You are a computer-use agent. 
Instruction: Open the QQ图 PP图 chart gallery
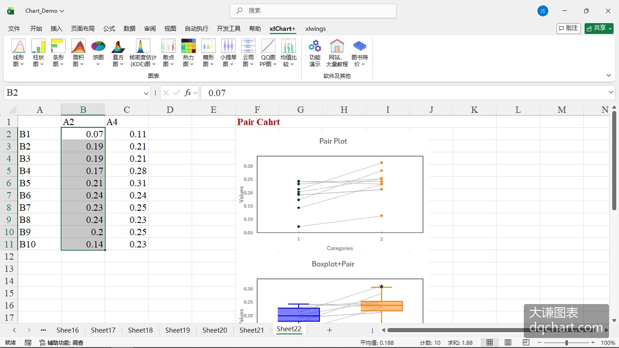pyautogui.click(x=268, y=53)
